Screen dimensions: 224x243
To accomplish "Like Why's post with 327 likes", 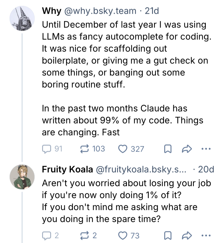I will pos(123,149).
